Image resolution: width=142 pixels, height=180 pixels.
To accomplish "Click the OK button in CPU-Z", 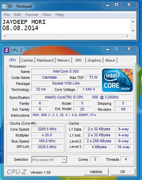I will (x=123, y=172).
